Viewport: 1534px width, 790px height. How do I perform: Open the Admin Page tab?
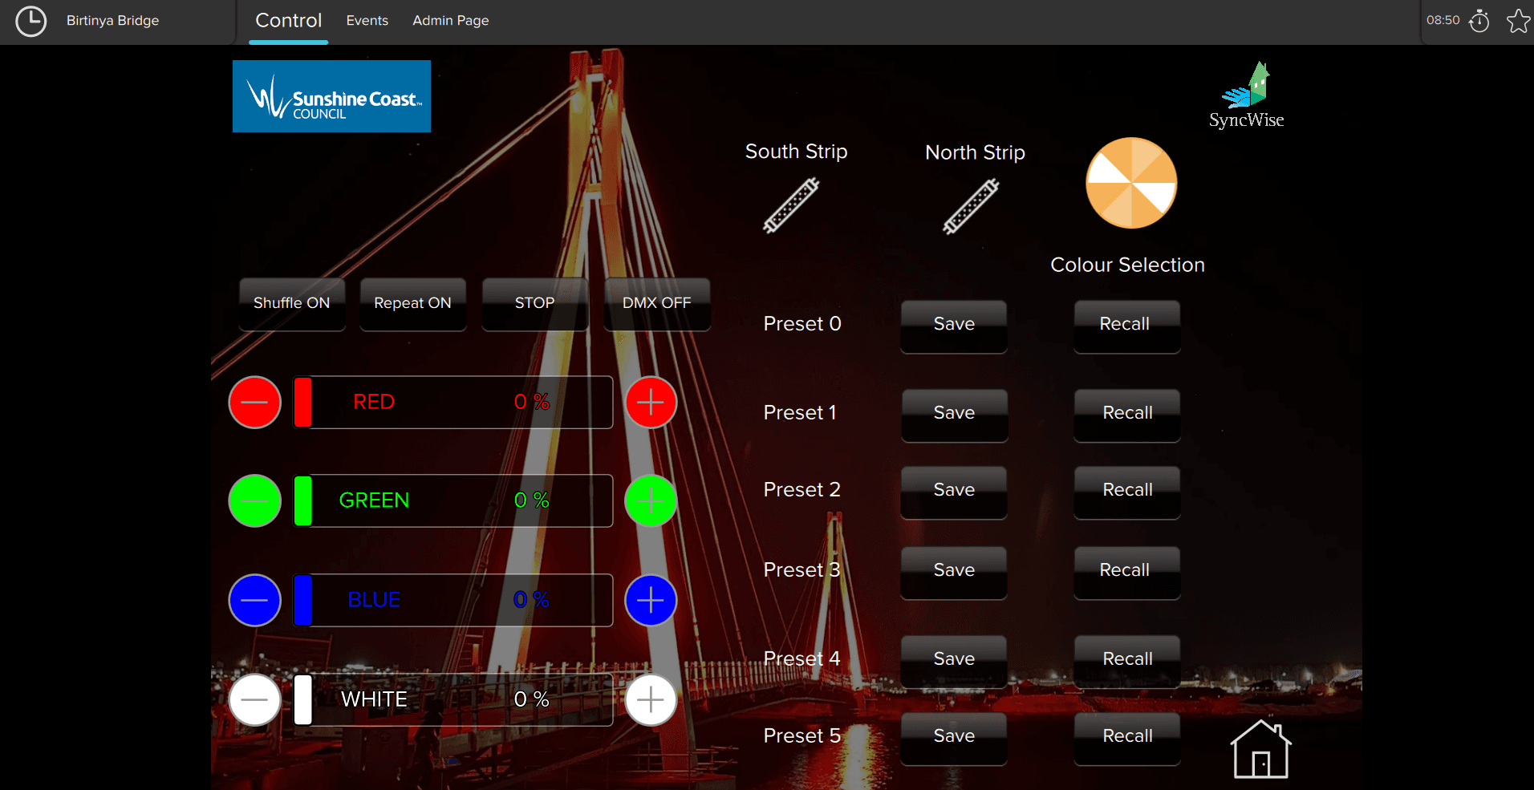coord(450,21)
